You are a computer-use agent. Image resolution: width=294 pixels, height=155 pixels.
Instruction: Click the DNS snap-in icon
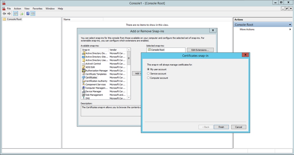click(84, 98)
